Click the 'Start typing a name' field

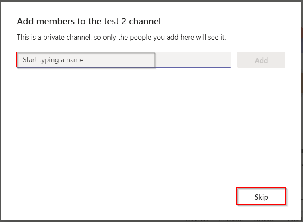[85, 60]
